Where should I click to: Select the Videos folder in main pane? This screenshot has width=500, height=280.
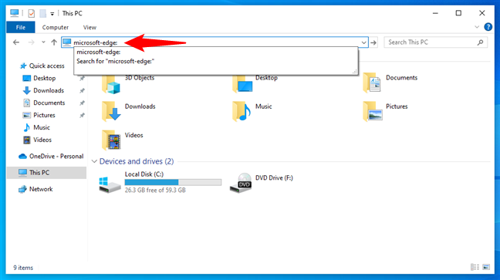pos(123,140)
